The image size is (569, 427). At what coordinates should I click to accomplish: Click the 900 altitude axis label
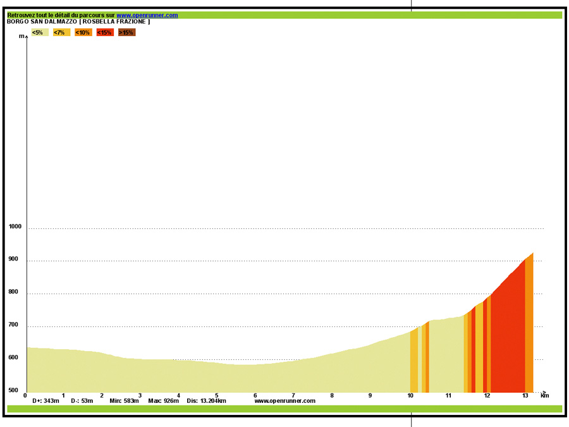click(13, 259)
